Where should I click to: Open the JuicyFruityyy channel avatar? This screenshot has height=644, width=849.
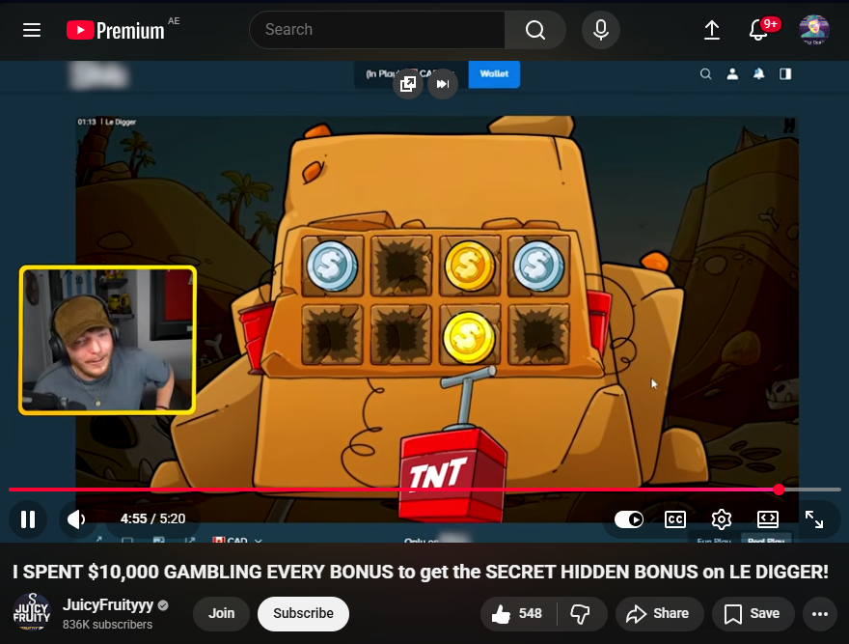[32, 612]
